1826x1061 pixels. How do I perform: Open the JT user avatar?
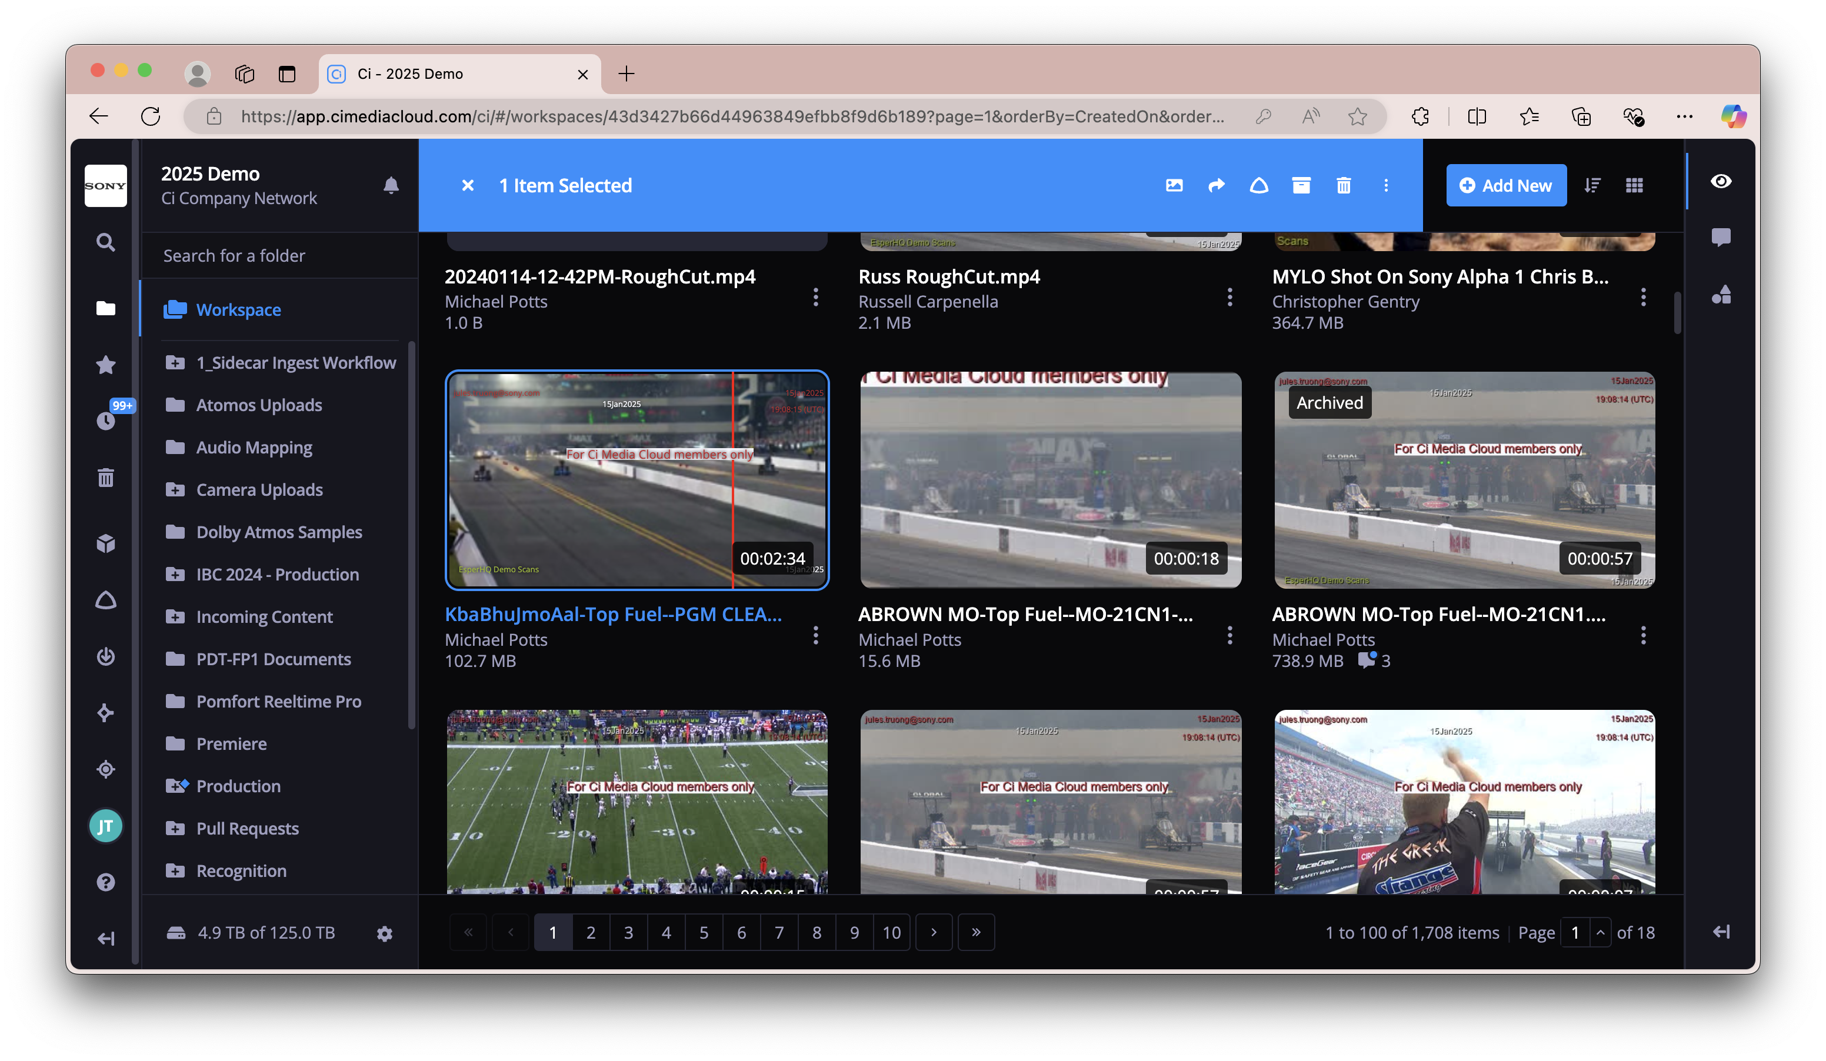[x=106, y=826]
